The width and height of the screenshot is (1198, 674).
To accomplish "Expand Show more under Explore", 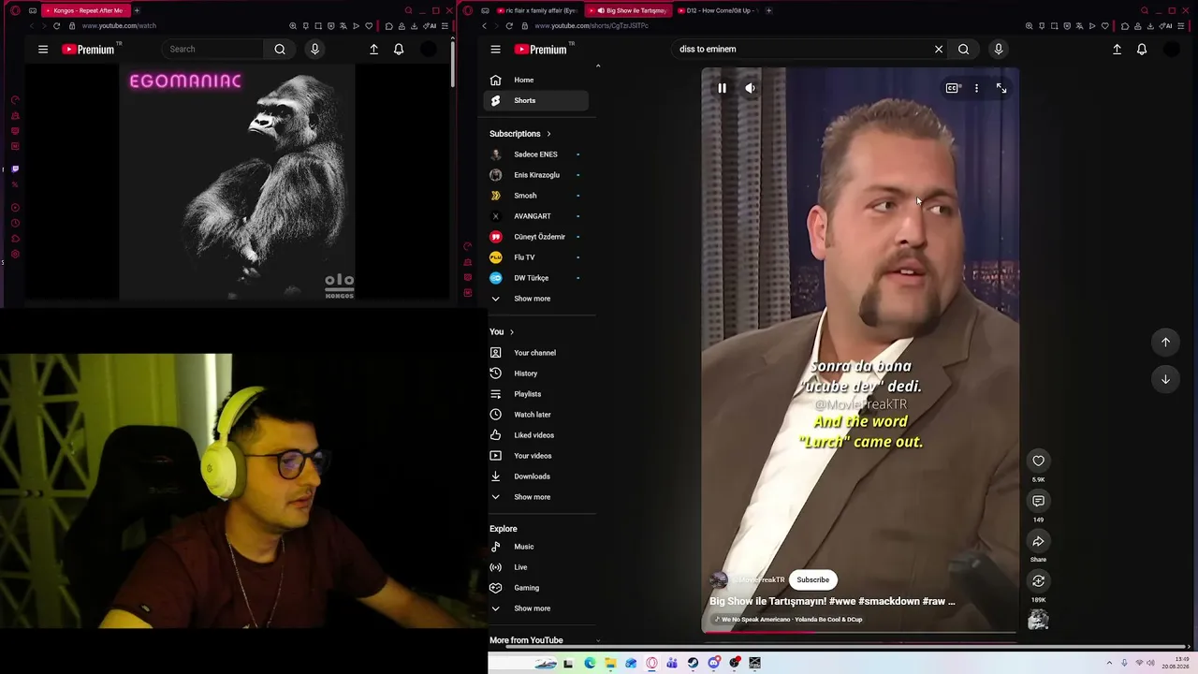I will coord(536,608).
